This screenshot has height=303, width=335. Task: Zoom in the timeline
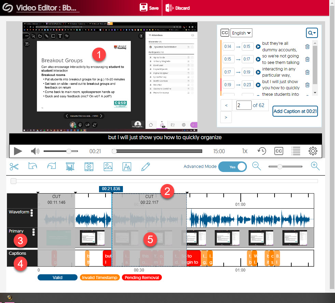(315, 166)
